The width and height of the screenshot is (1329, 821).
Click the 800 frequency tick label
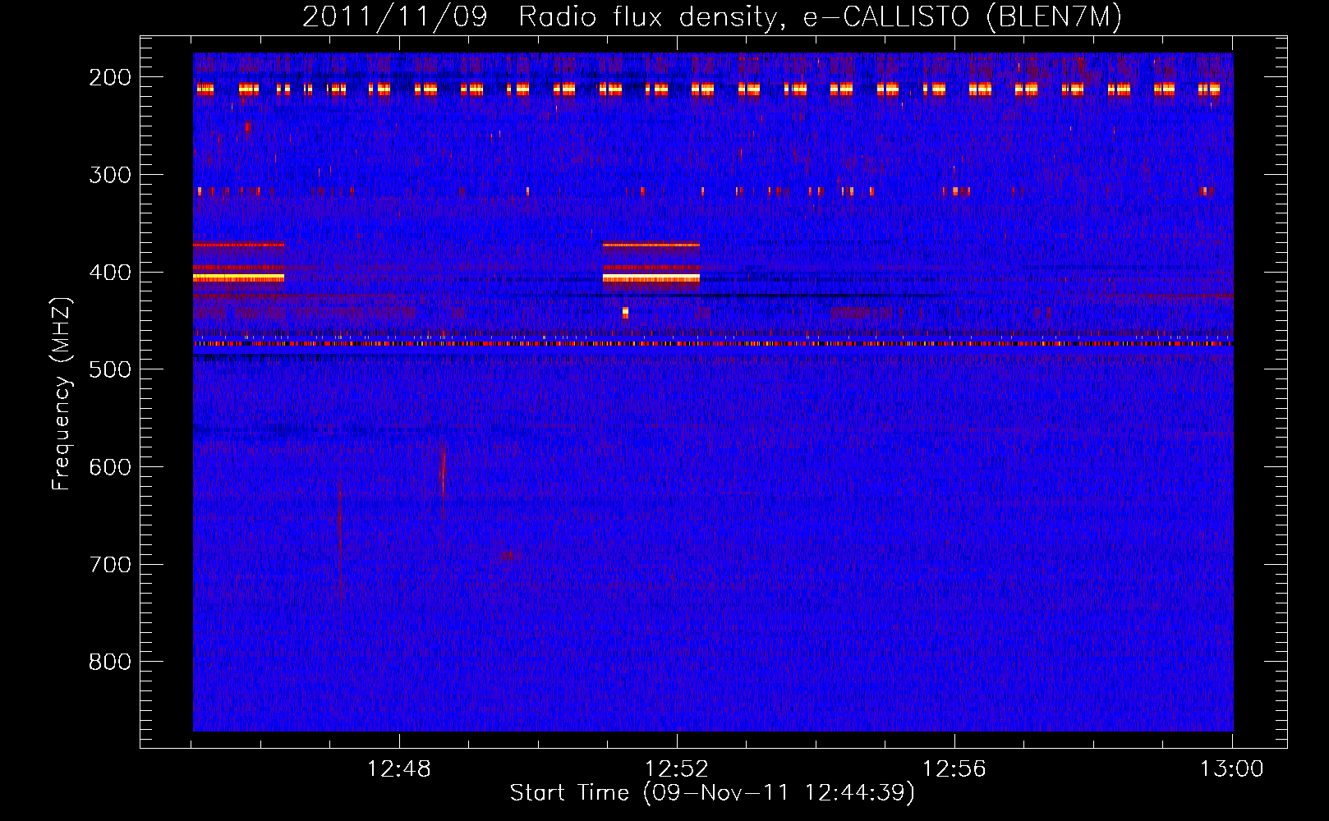click(110, 662)
